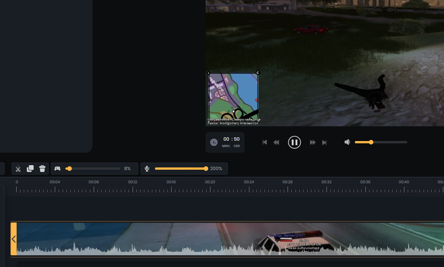Click the microphone 200% volume slider
Screen dimensions: 444x267
180,169
